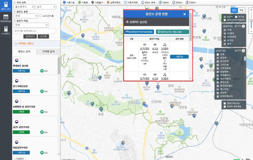Viewport: 253px width, 160px height.
Task: Click the 환경부 logo in the 보람병원 앞 공영주차장 list entry
Action: point(17,101)
